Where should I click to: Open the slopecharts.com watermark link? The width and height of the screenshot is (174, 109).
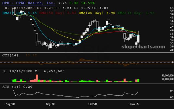click(143, 47)
